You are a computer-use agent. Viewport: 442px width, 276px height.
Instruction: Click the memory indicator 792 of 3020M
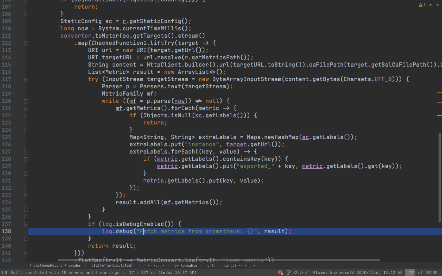pos(423,273)
